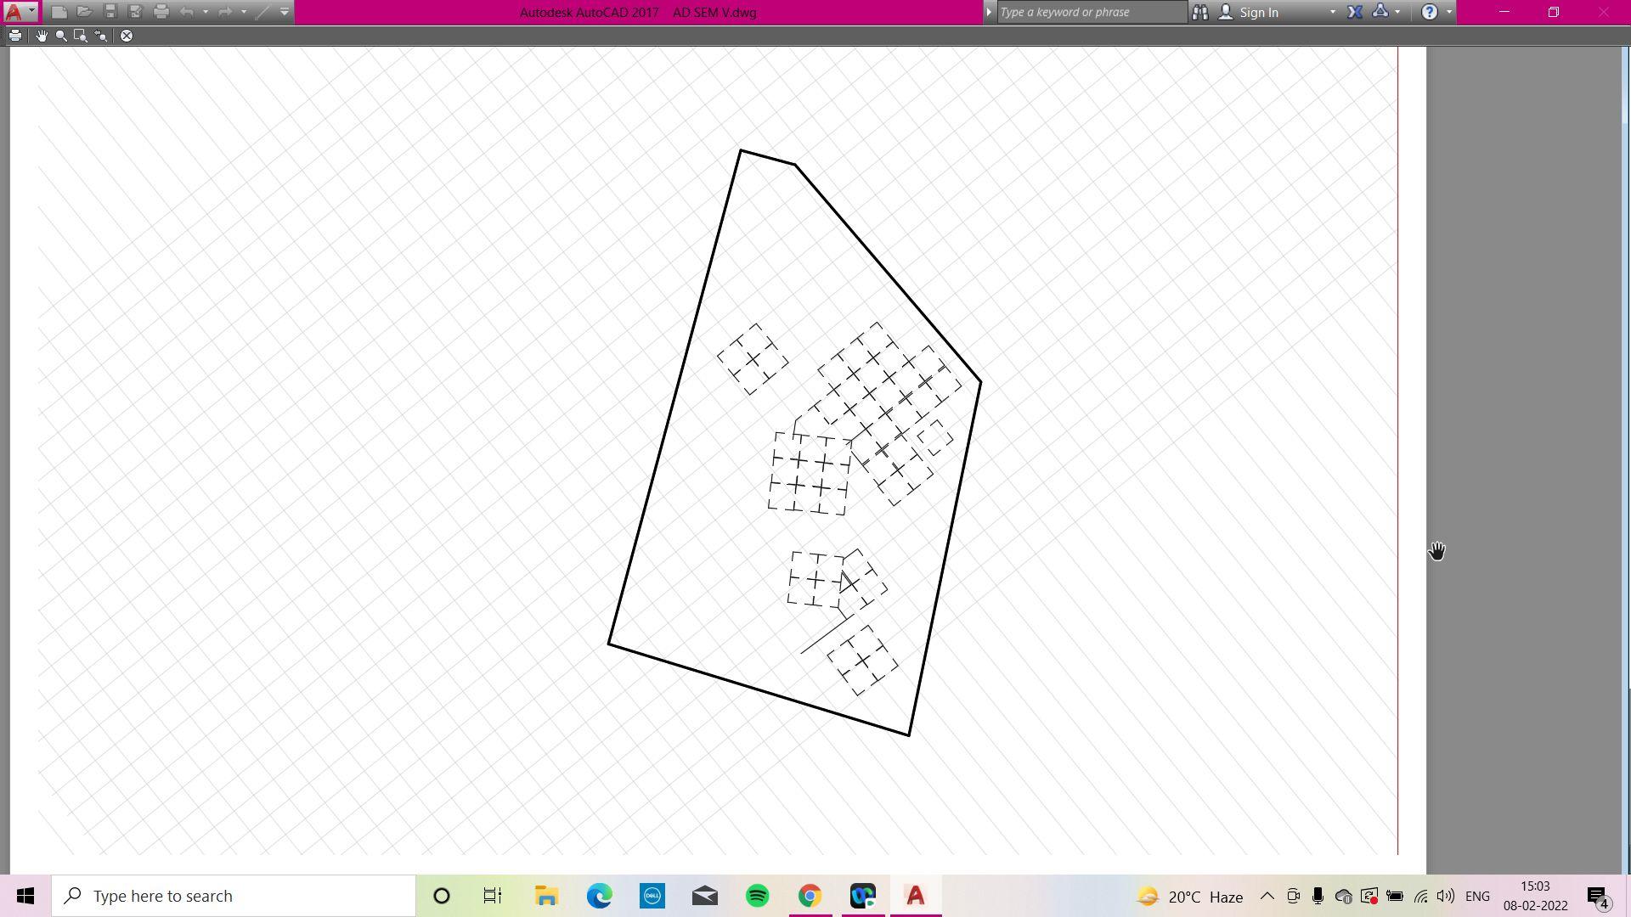Open the A360 connectivity icon
Image resolution: width=1631 pixels, height=917 pixels.
tap(1380, 12)
